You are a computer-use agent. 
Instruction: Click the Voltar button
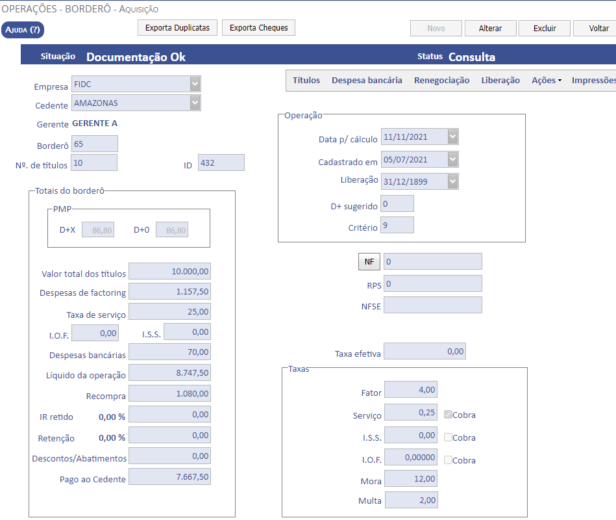point(597,29)
